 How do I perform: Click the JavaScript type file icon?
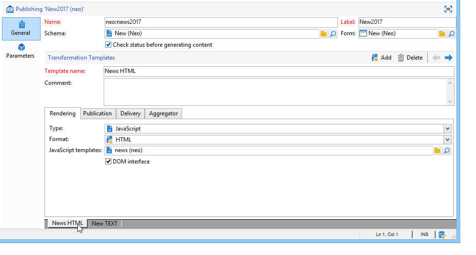pyautogui.click(x=109, y=129)
